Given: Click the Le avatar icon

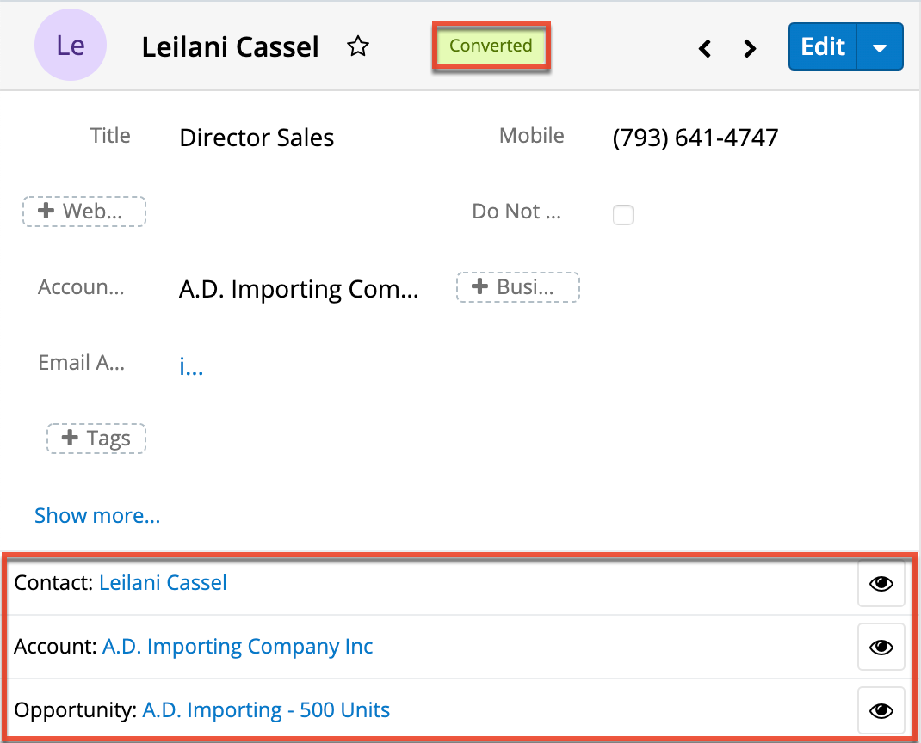Looking at the screenshot, I should [x=71, y=45].
